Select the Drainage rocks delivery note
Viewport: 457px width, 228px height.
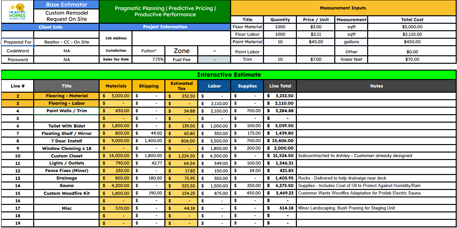[x=376, y=178]
